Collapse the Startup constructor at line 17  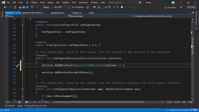22,25
